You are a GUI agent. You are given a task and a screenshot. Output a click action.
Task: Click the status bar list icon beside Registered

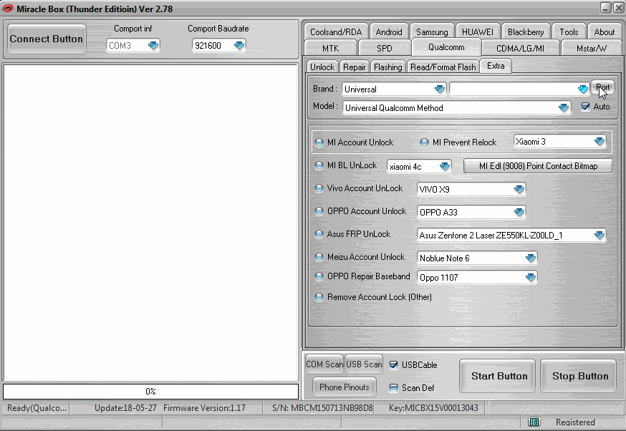(534, 422)
